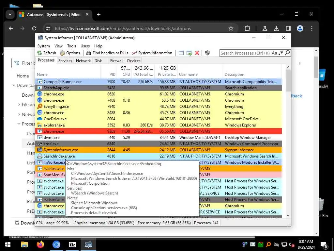Click the process list scroll up arrow

288,67
